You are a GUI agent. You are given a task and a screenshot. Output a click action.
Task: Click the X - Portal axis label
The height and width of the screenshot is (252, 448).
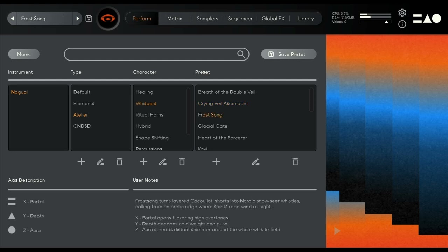pyautogui.click(x=33, y=202)
